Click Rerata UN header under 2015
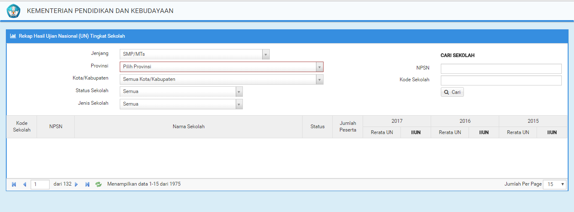This screenshot has height=212, width=574. click(x=518, y=132)
